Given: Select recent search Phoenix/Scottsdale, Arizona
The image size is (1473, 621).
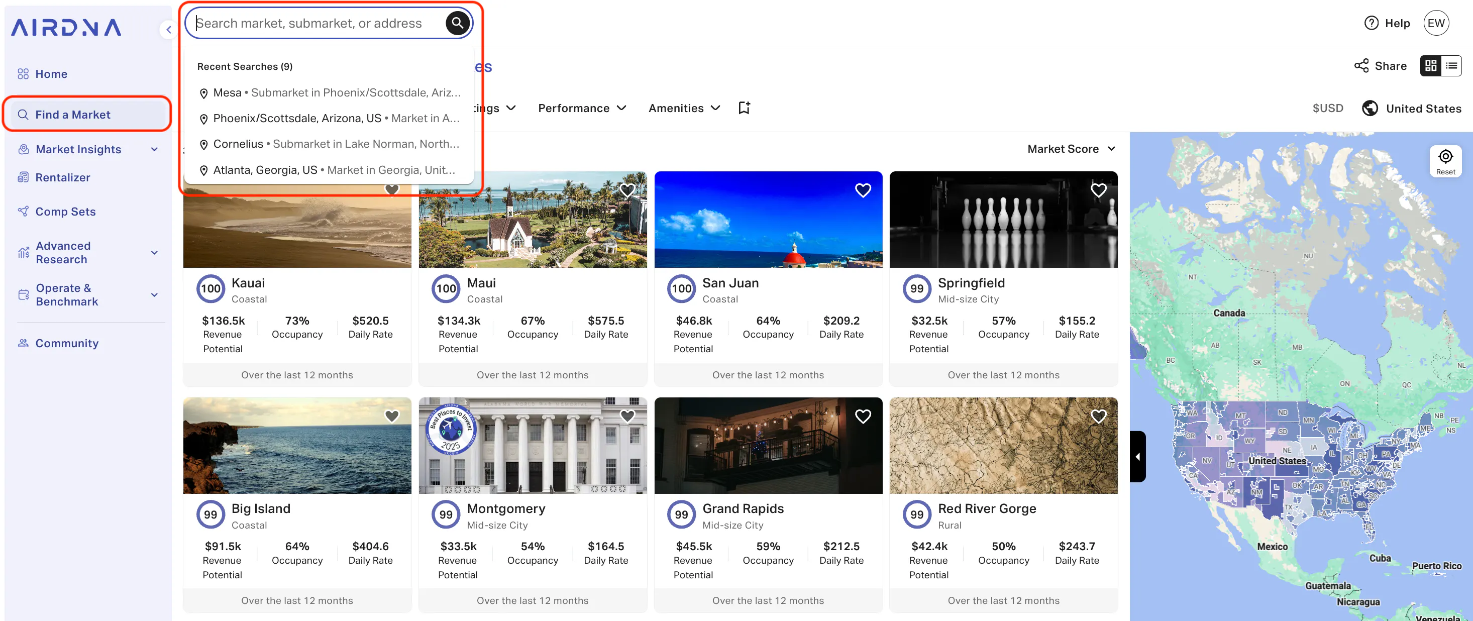Looking at the screenshot, I should pyautogui.click(x=330, y=119).
